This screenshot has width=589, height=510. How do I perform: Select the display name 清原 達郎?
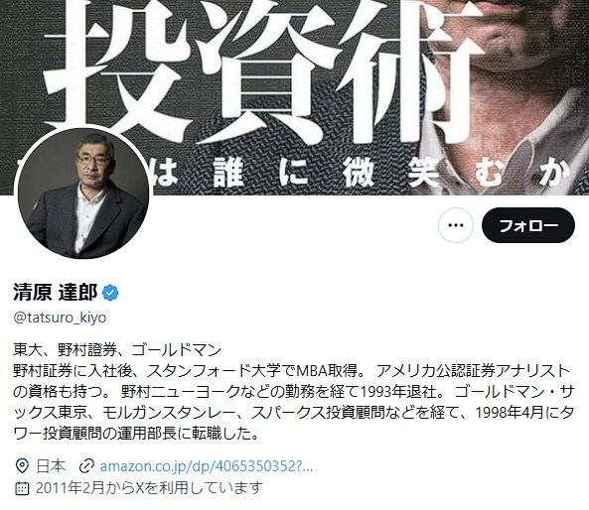56,293
